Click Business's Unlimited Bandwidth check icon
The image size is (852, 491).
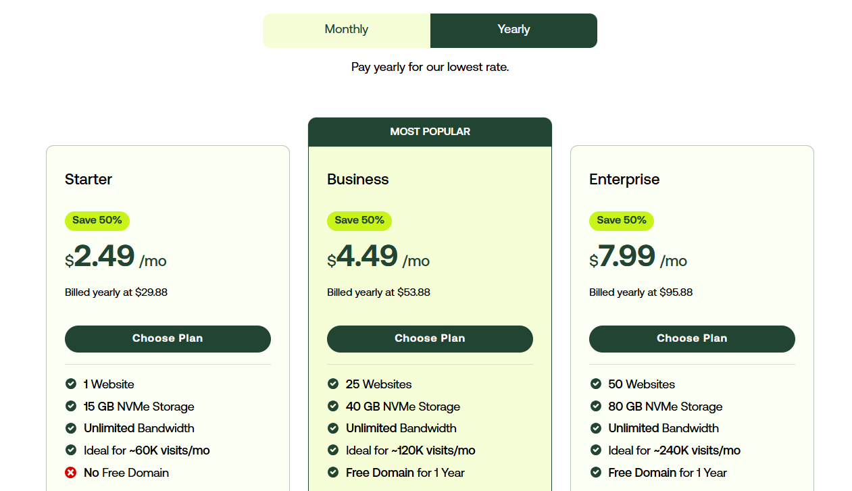tap(333, 428)
